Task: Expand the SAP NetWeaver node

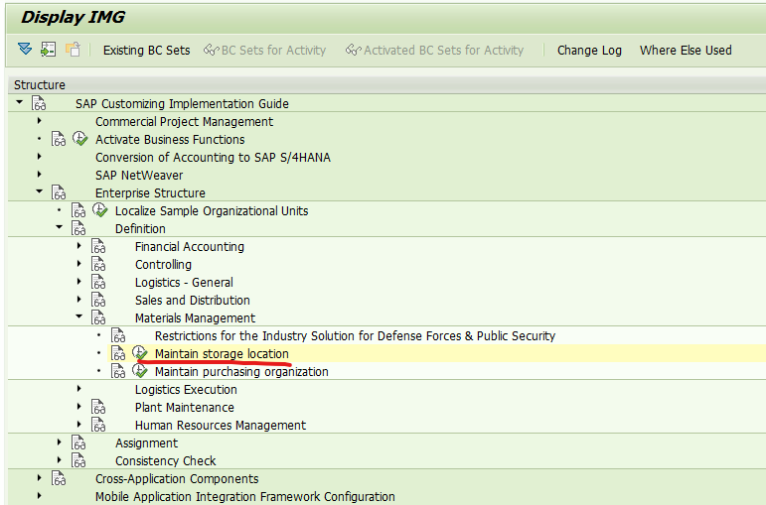Action: [40, 175]
